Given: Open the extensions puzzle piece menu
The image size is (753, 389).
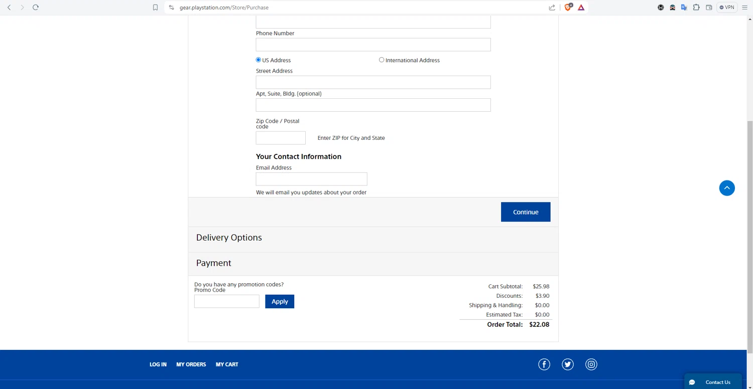Looking at the screenshot, I should (696, 8).
